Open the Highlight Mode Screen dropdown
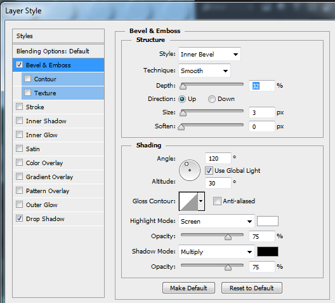The image size is (335, 303). [x=216, y=221]
